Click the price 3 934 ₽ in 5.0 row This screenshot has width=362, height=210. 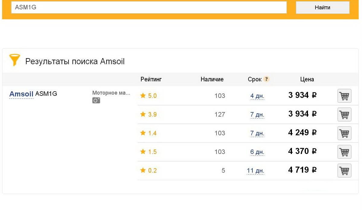(x=302, y=95)
